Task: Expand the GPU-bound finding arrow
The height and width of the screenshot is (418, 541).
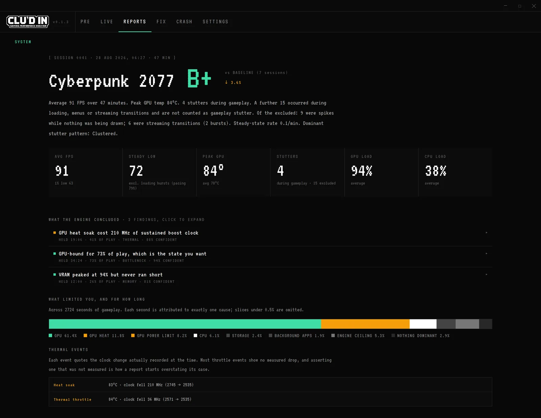Action: point(487,254)
